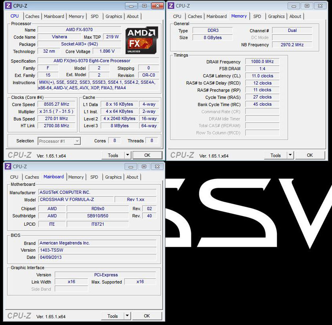Close the Mainboard tab CPU-Z window

coord(157,167)
